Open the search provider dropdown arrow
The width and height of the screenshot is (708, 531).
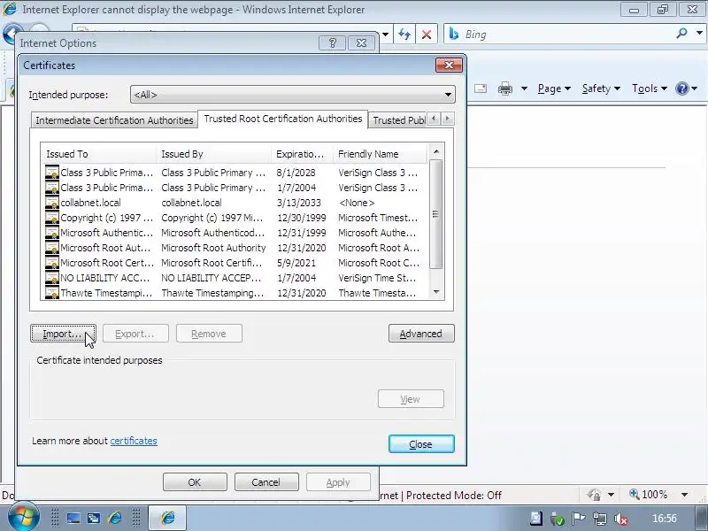coord(699,33)
